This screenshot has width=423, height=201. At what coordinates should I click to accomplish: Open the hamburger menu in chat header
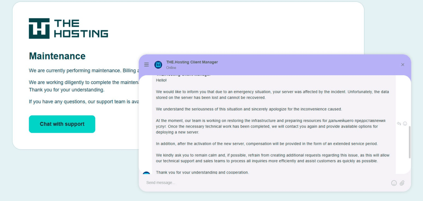[x=146, y=65]
